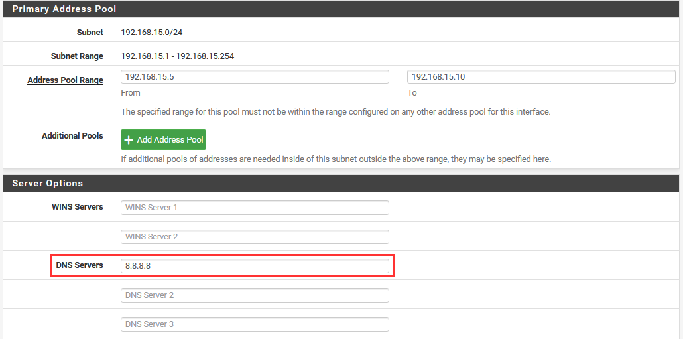The image size is (683, 339).
Task: Click the plus icon on Add Address Pool
Action: (x=129, y=140)
